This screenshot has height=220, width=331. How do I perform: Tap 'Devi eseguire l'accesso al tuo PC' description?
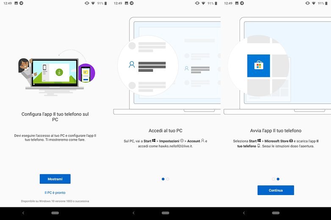coord(55,138)
